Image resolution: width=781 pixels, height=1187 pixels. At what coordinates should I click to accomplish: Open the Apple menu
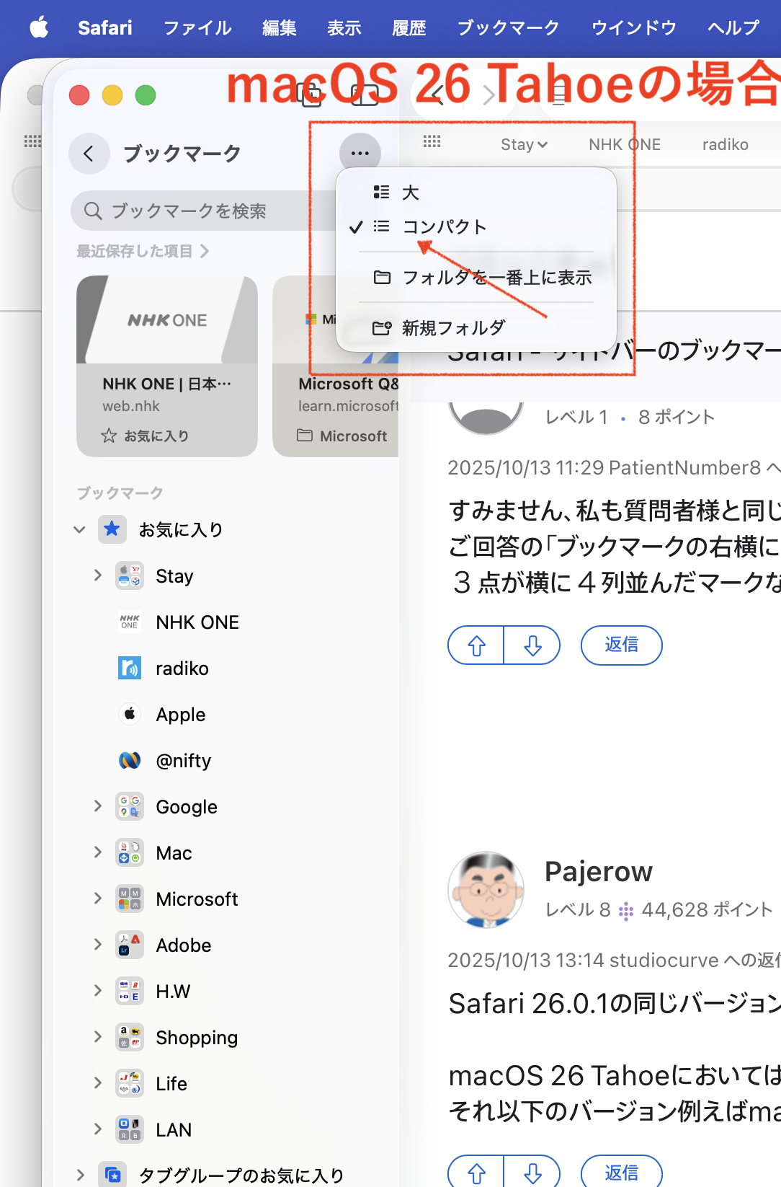(39, 27)
